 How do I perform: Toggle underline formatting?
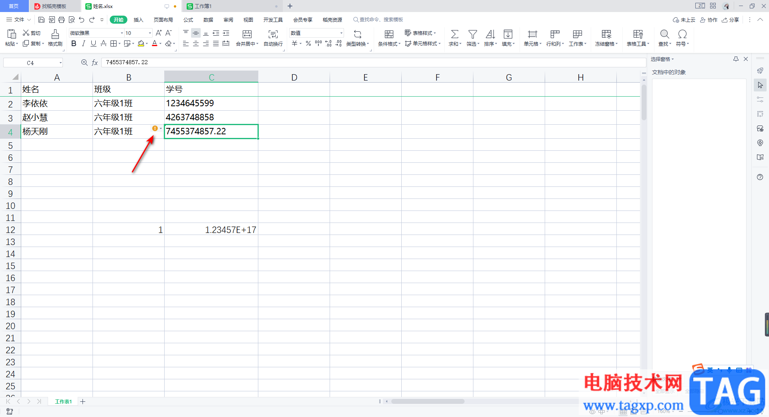pos(93,43)
